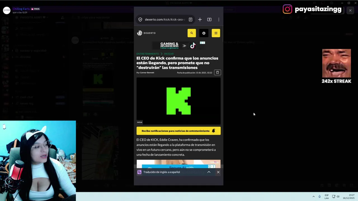Open the network status tray icon
This screenshot has height=201, width=358.
(334, 197)
